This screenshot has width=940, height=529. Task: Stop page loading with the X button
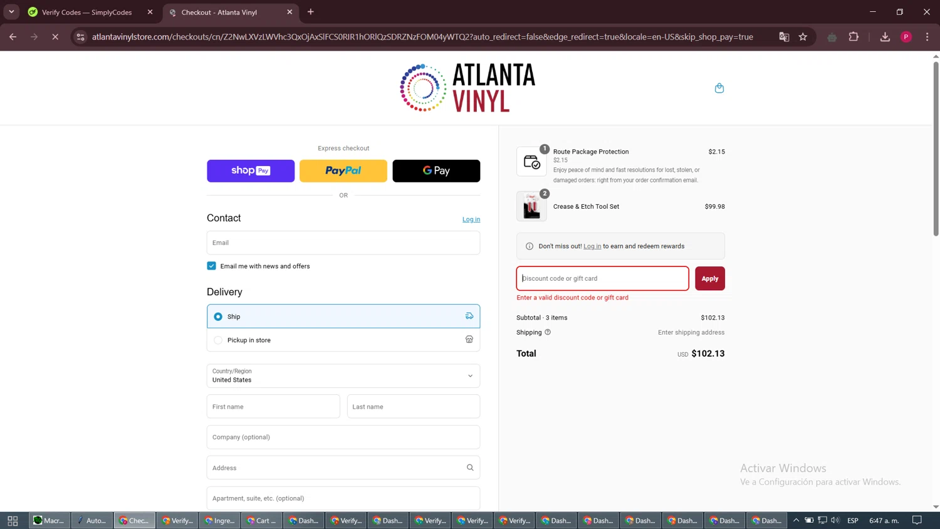(x=55, y=37)
